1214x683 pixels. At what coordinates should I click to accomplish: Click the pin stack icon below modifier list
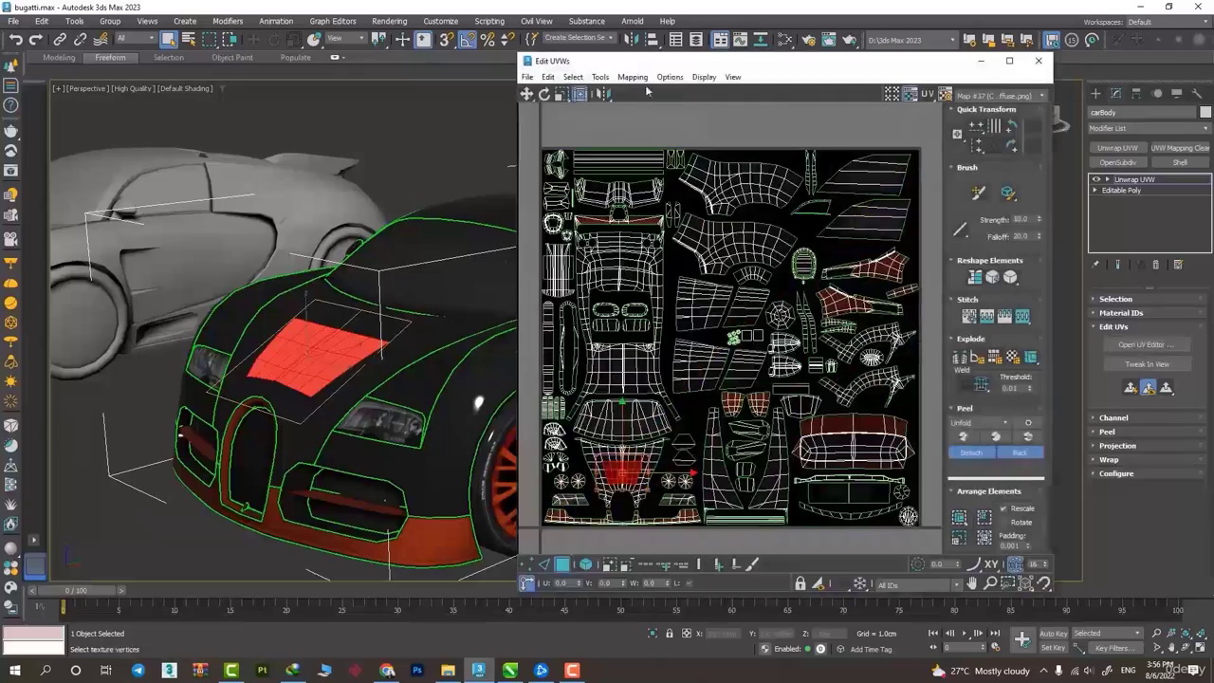(1095, 265)
